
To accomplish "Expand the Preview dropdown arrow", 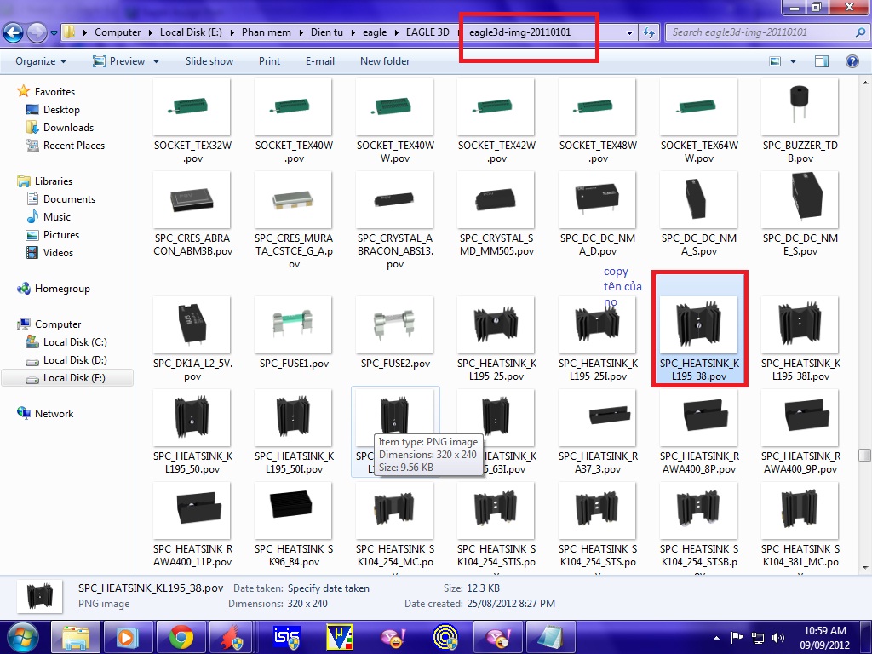I will pos(157,61).
